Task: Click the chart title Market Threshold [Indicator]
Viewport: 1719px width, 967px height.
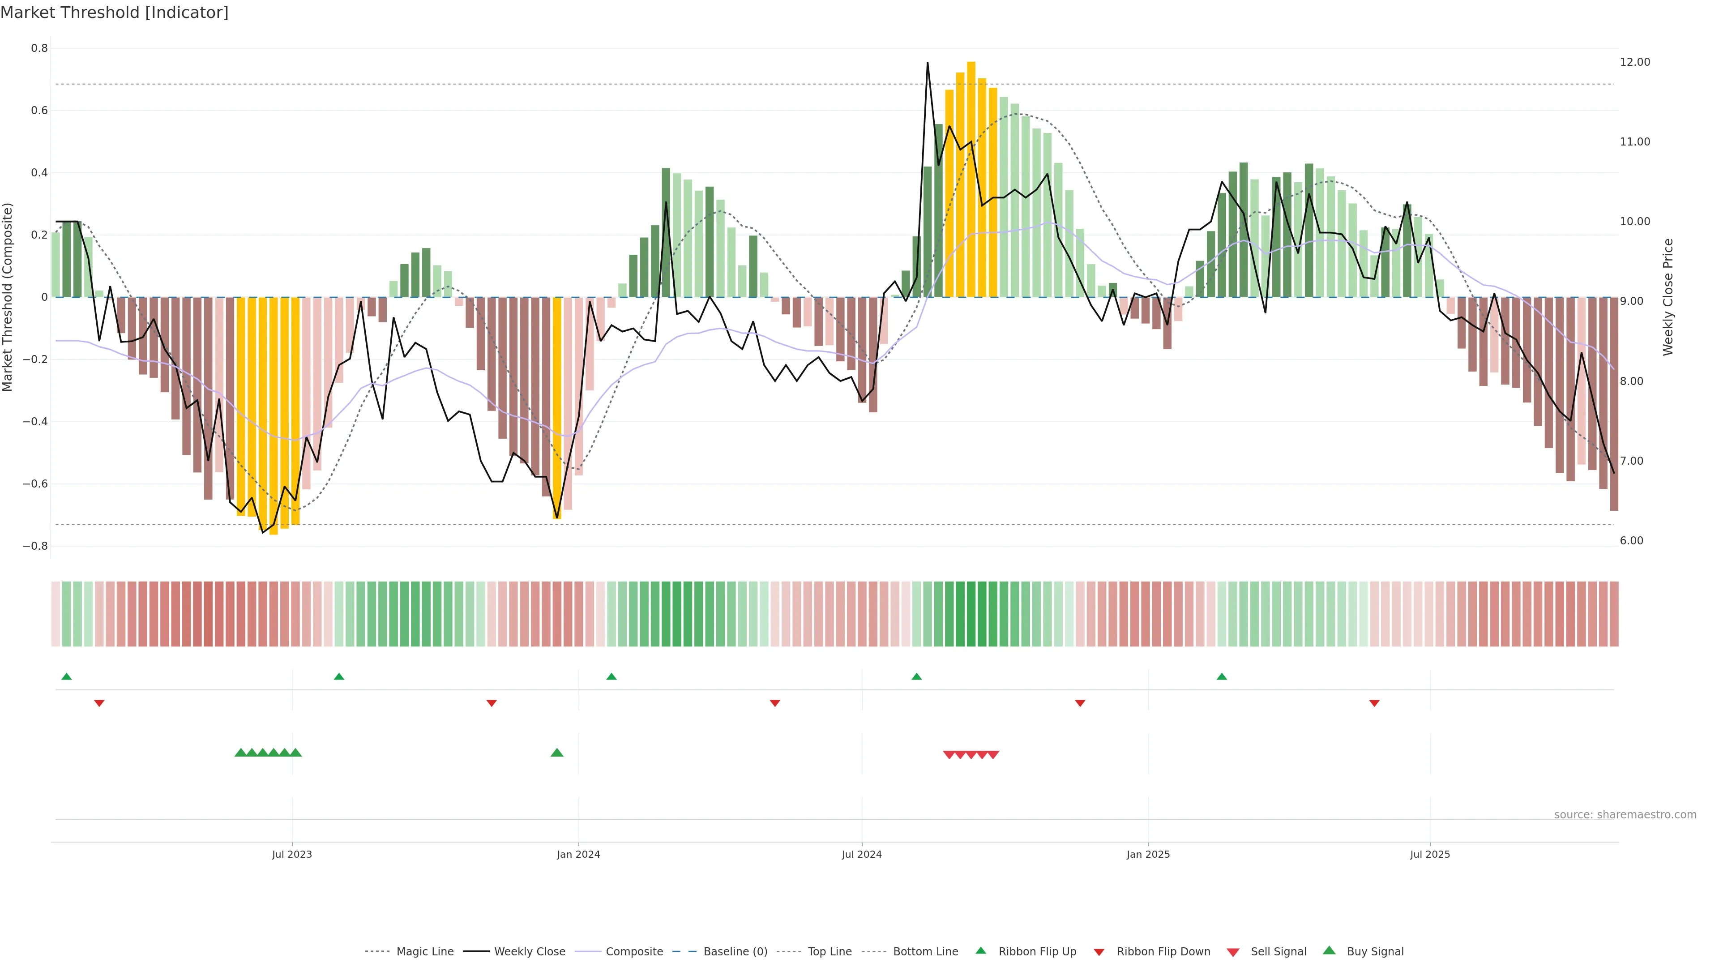Action: click(x=114, y=13)
